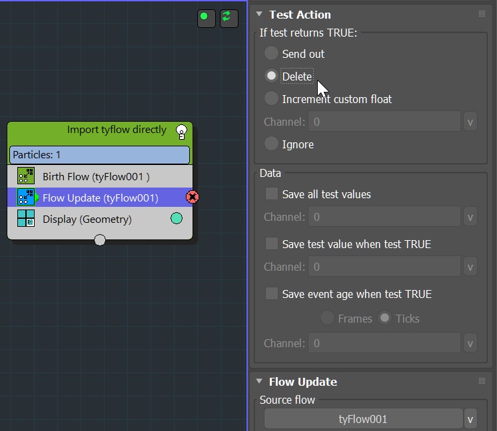The image size is (497, 431).
Task: Click the Channel field under Increment custom float
Action: coord(384,122)
